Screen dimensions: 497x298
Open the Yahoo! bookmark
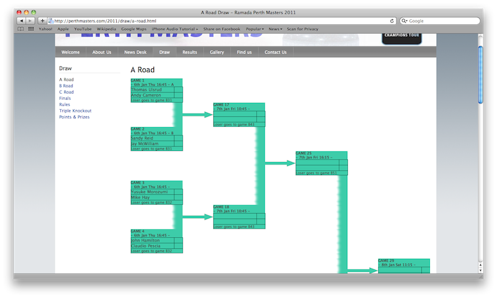point(45,29)
